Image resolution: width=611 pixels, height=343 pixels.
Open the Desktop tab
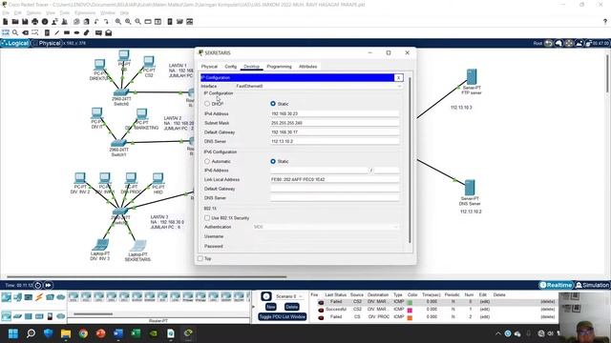252,67
